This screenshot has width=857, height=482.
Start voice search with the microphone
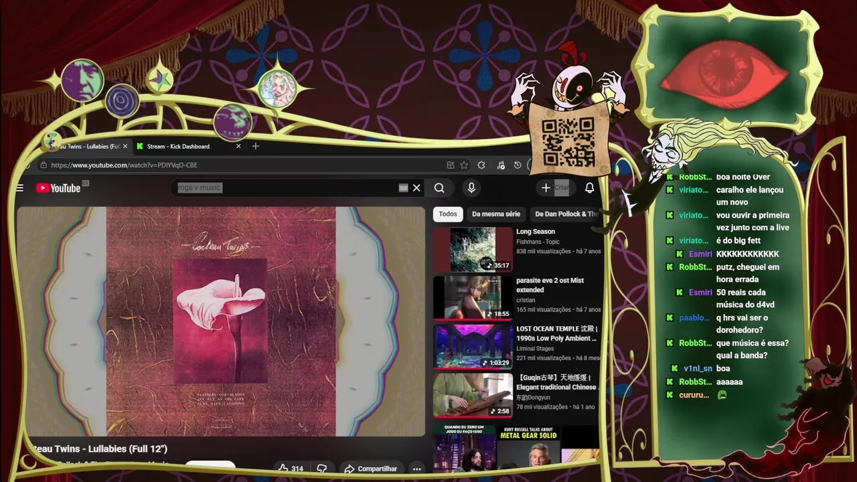click(471, 188)
